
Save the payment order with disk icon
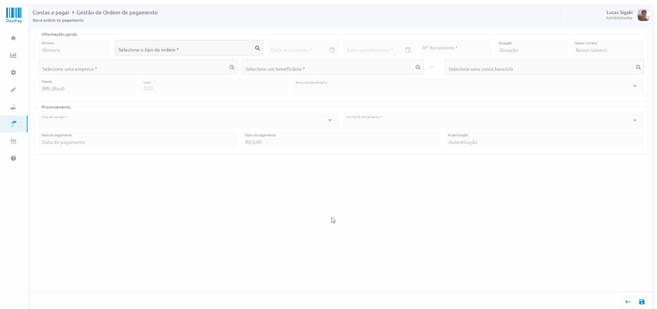tap(642, 302)
